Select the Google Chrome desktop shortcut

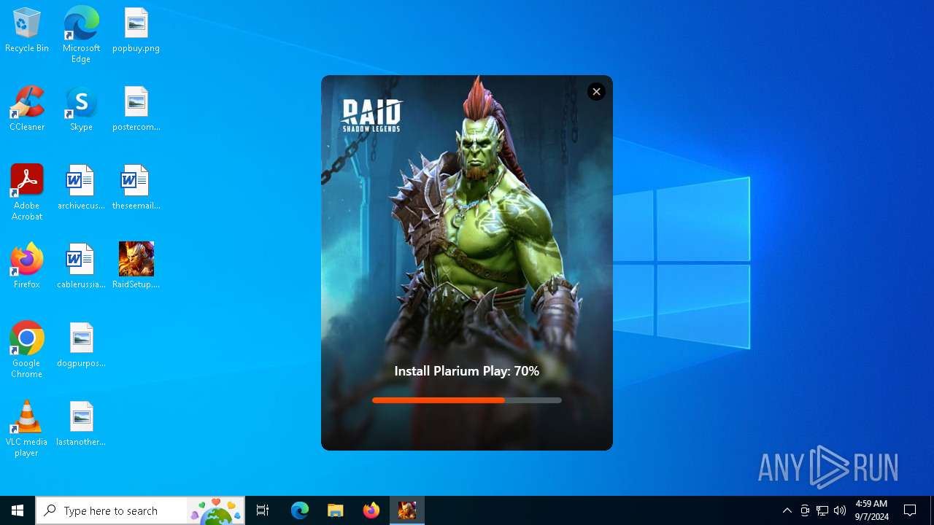(x=27, y=350)
